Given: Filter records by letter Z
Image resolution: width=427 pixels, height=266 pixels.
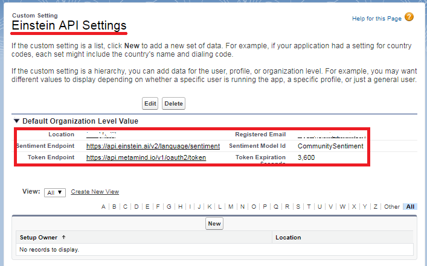Looking at the screenshot, I should (376, 207).
